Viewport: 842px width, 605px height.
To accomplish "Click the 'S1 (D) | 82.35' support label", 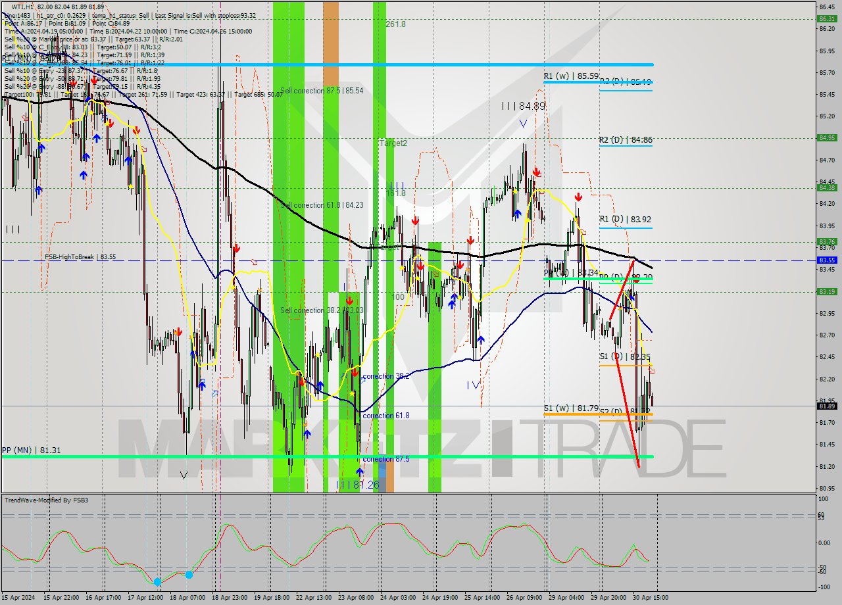I will pos(626,356).
